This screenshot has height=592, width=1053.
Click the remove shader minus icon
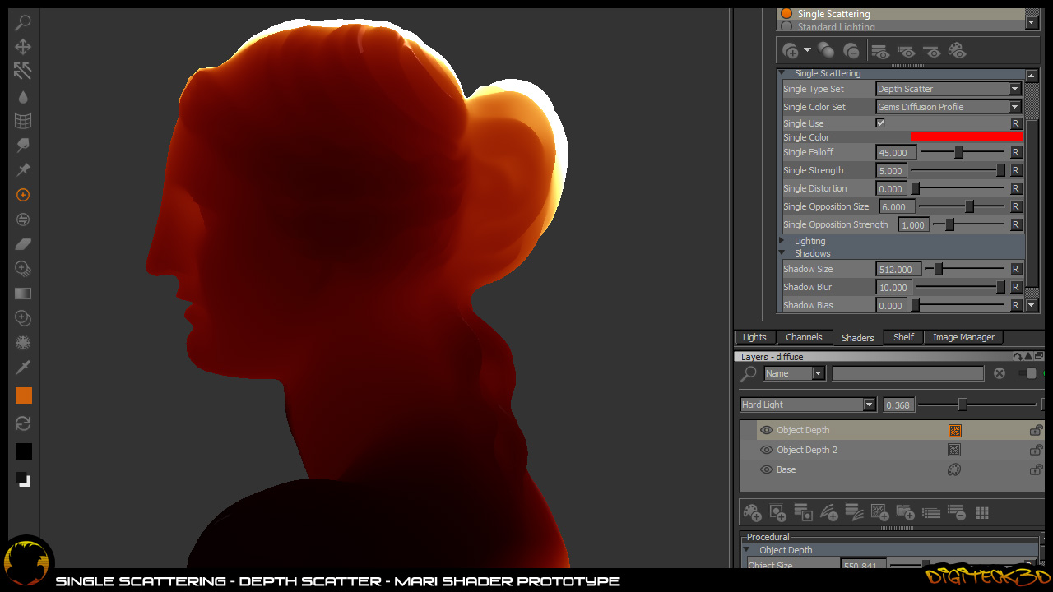point(851,51)
